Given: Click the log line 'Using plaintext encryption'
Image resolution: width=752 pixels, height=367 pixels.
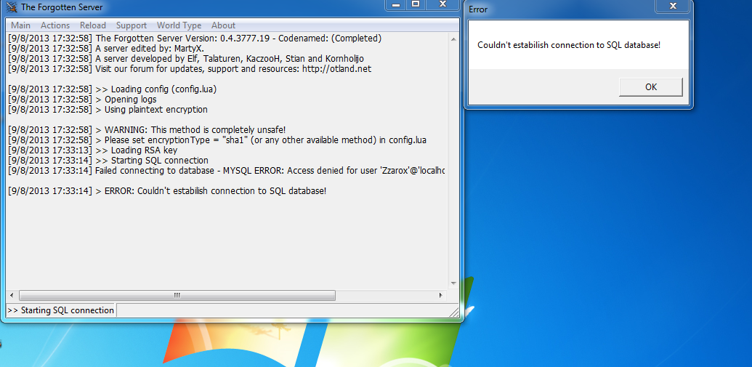Looking at the screenshot, I should click(x=108, y=110).
